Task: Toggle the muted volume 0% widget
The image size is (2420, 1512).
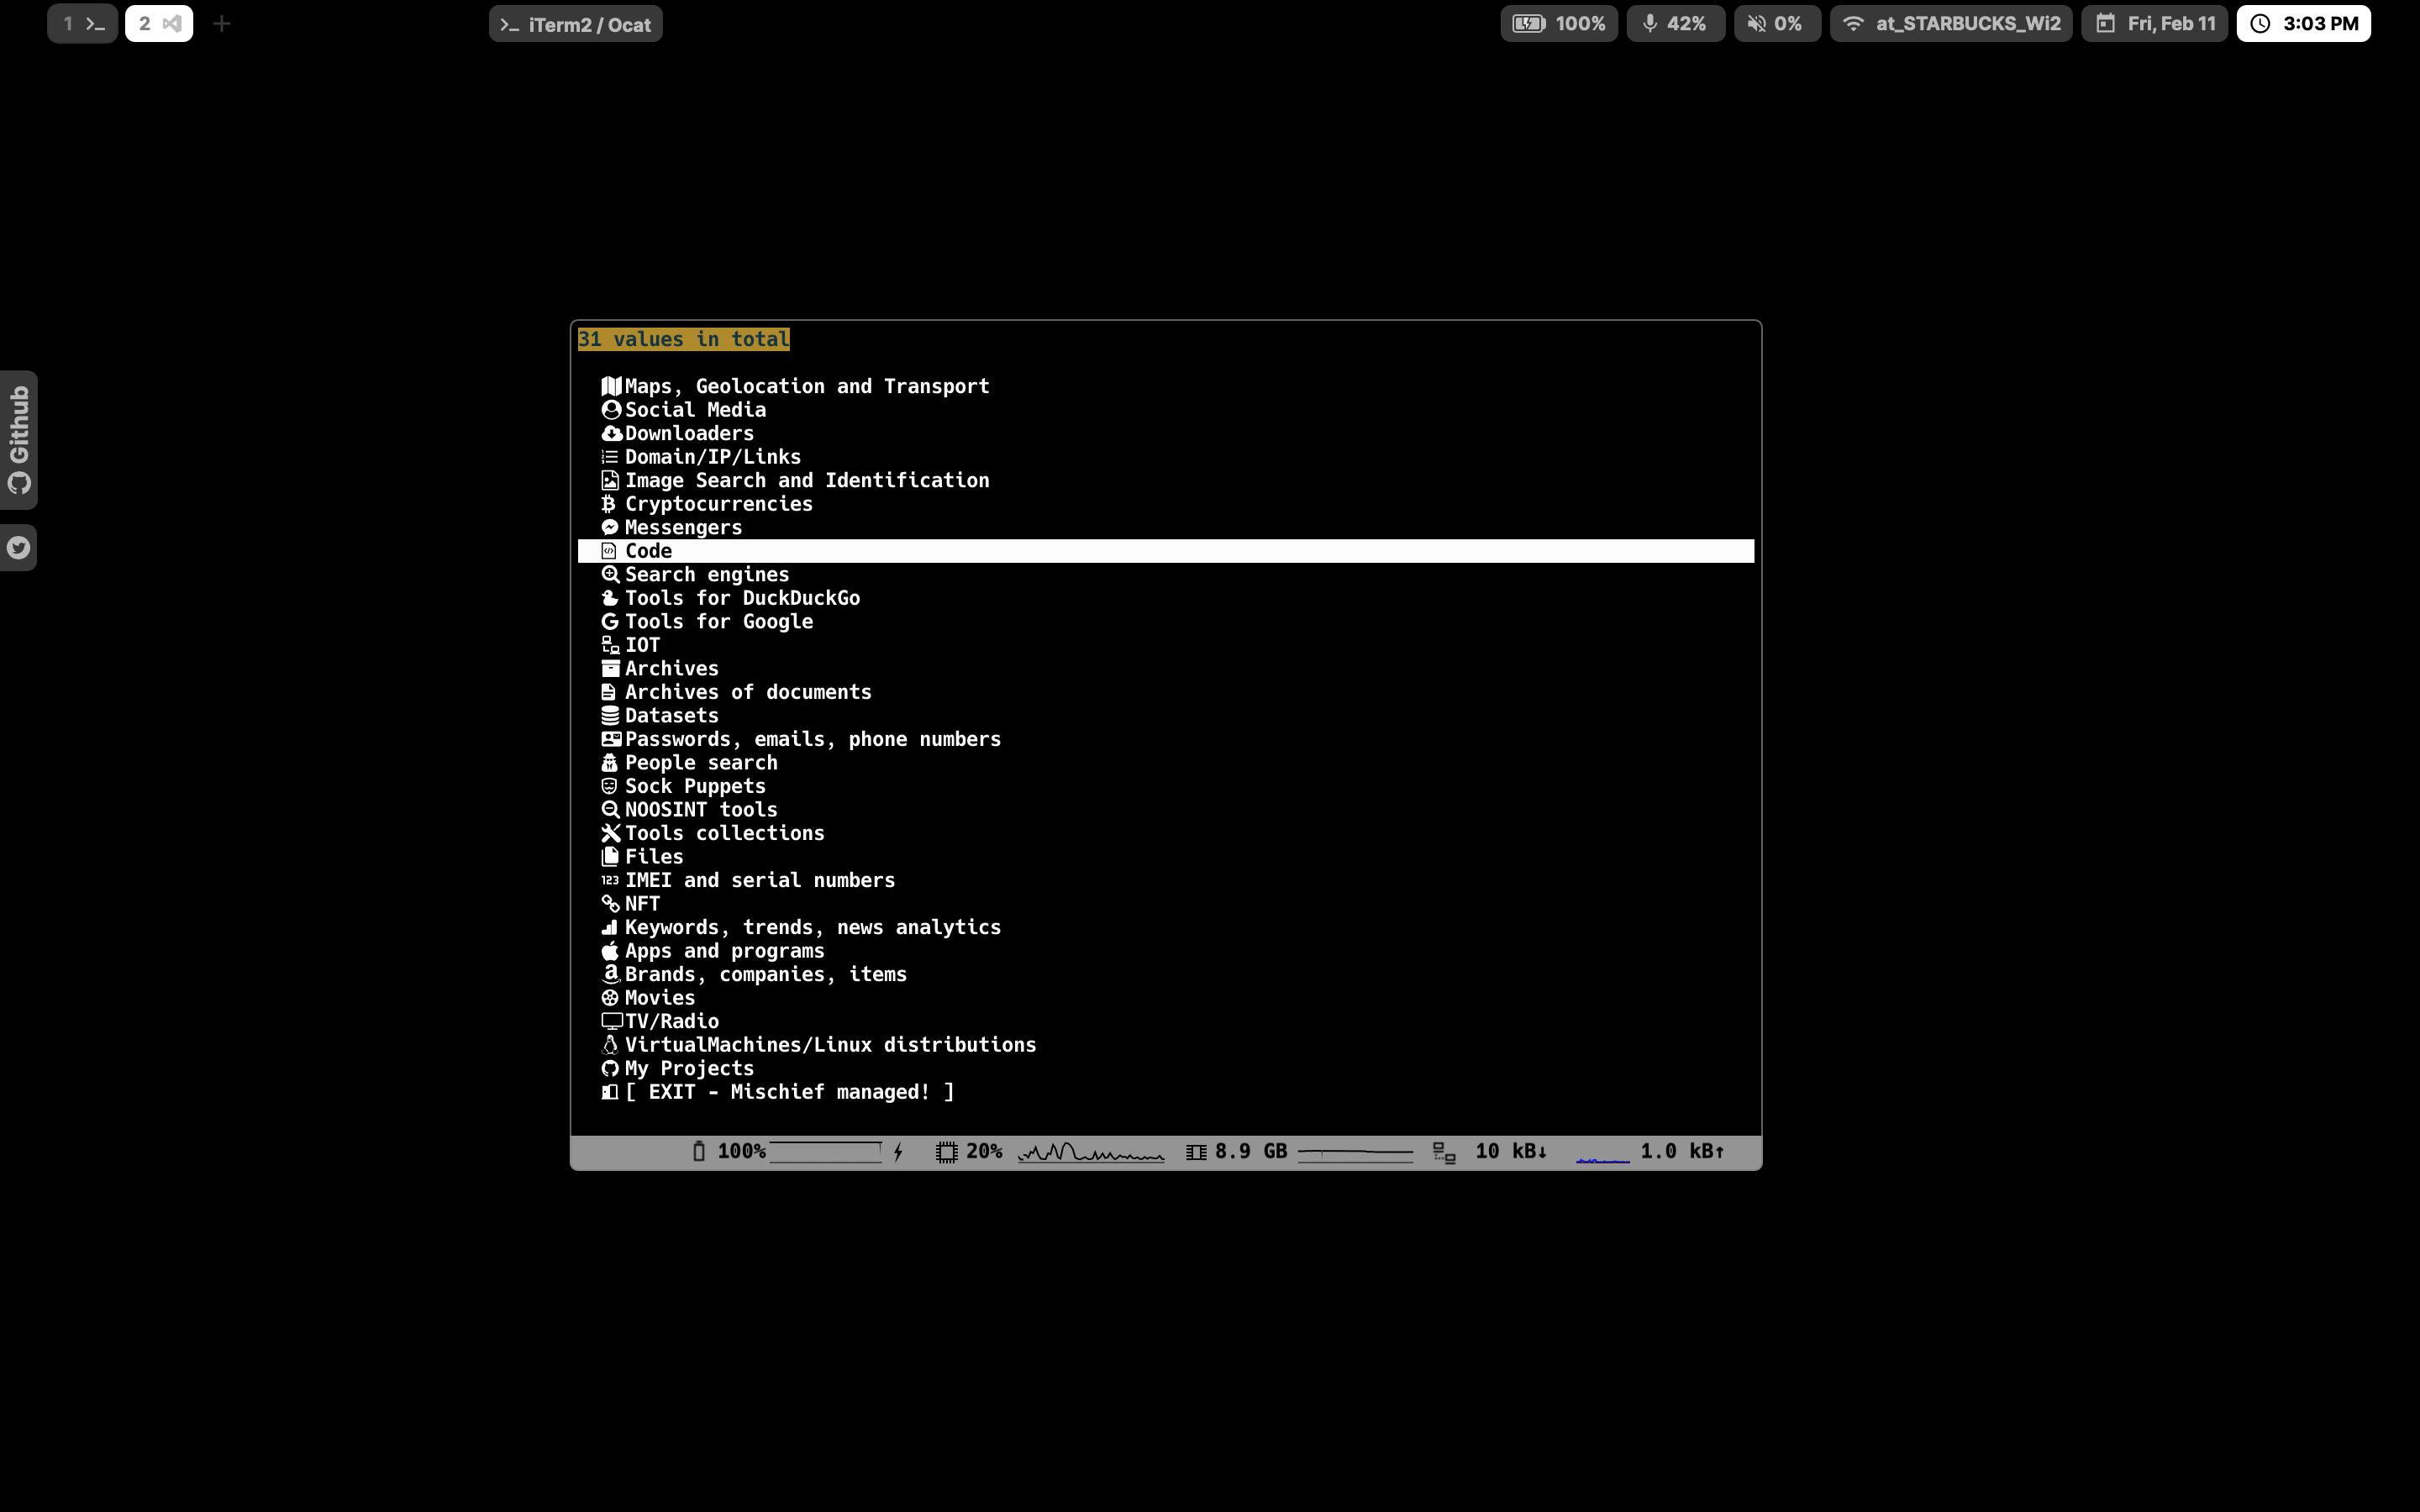Action: click(1776, 24)
